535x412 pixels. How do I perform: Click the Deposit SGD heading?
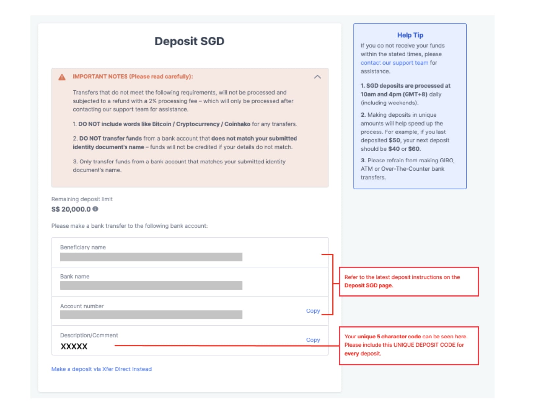point(189,41)
